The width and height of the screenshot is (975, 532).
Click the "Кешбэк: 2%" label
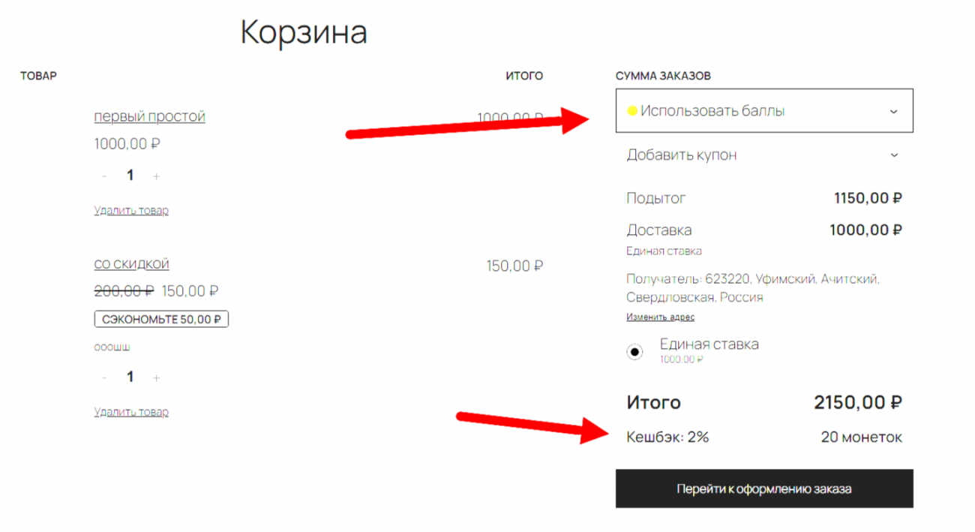(x=667, y=437)
